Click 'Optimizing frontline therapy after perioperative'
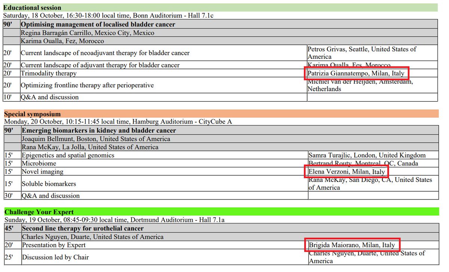The height and width of the screenshot is (272, 449). pos(87,85)
